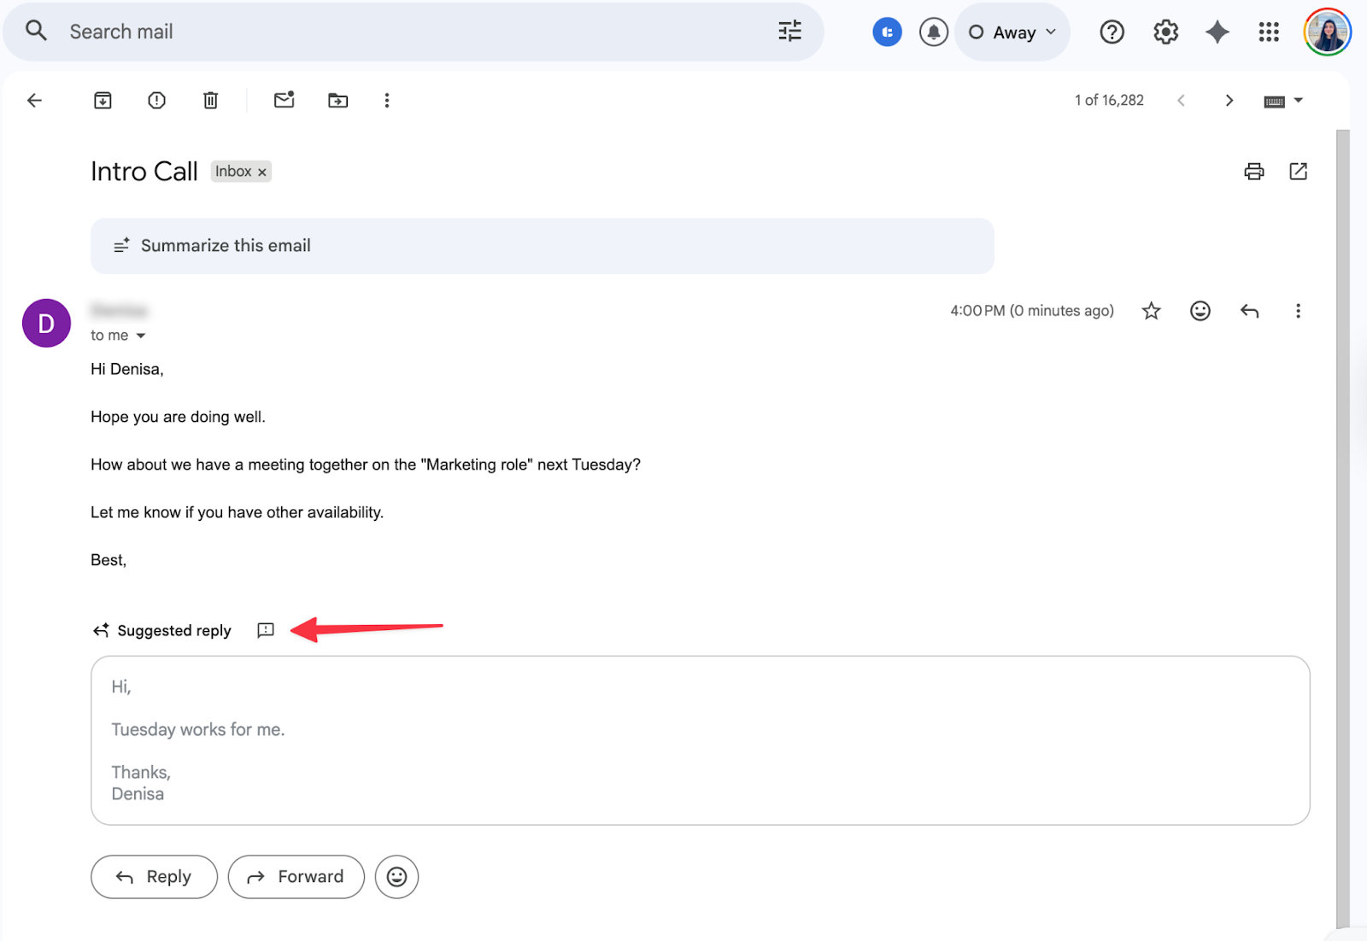Viewport: 1367px width, 941px height.
Task: Open the input tools keyboard dropdown
Action: [1282, 100]
